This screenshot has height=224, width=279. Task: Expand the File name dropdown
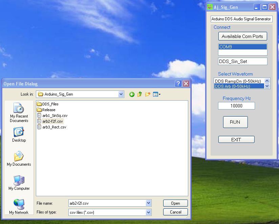point(148,203)
